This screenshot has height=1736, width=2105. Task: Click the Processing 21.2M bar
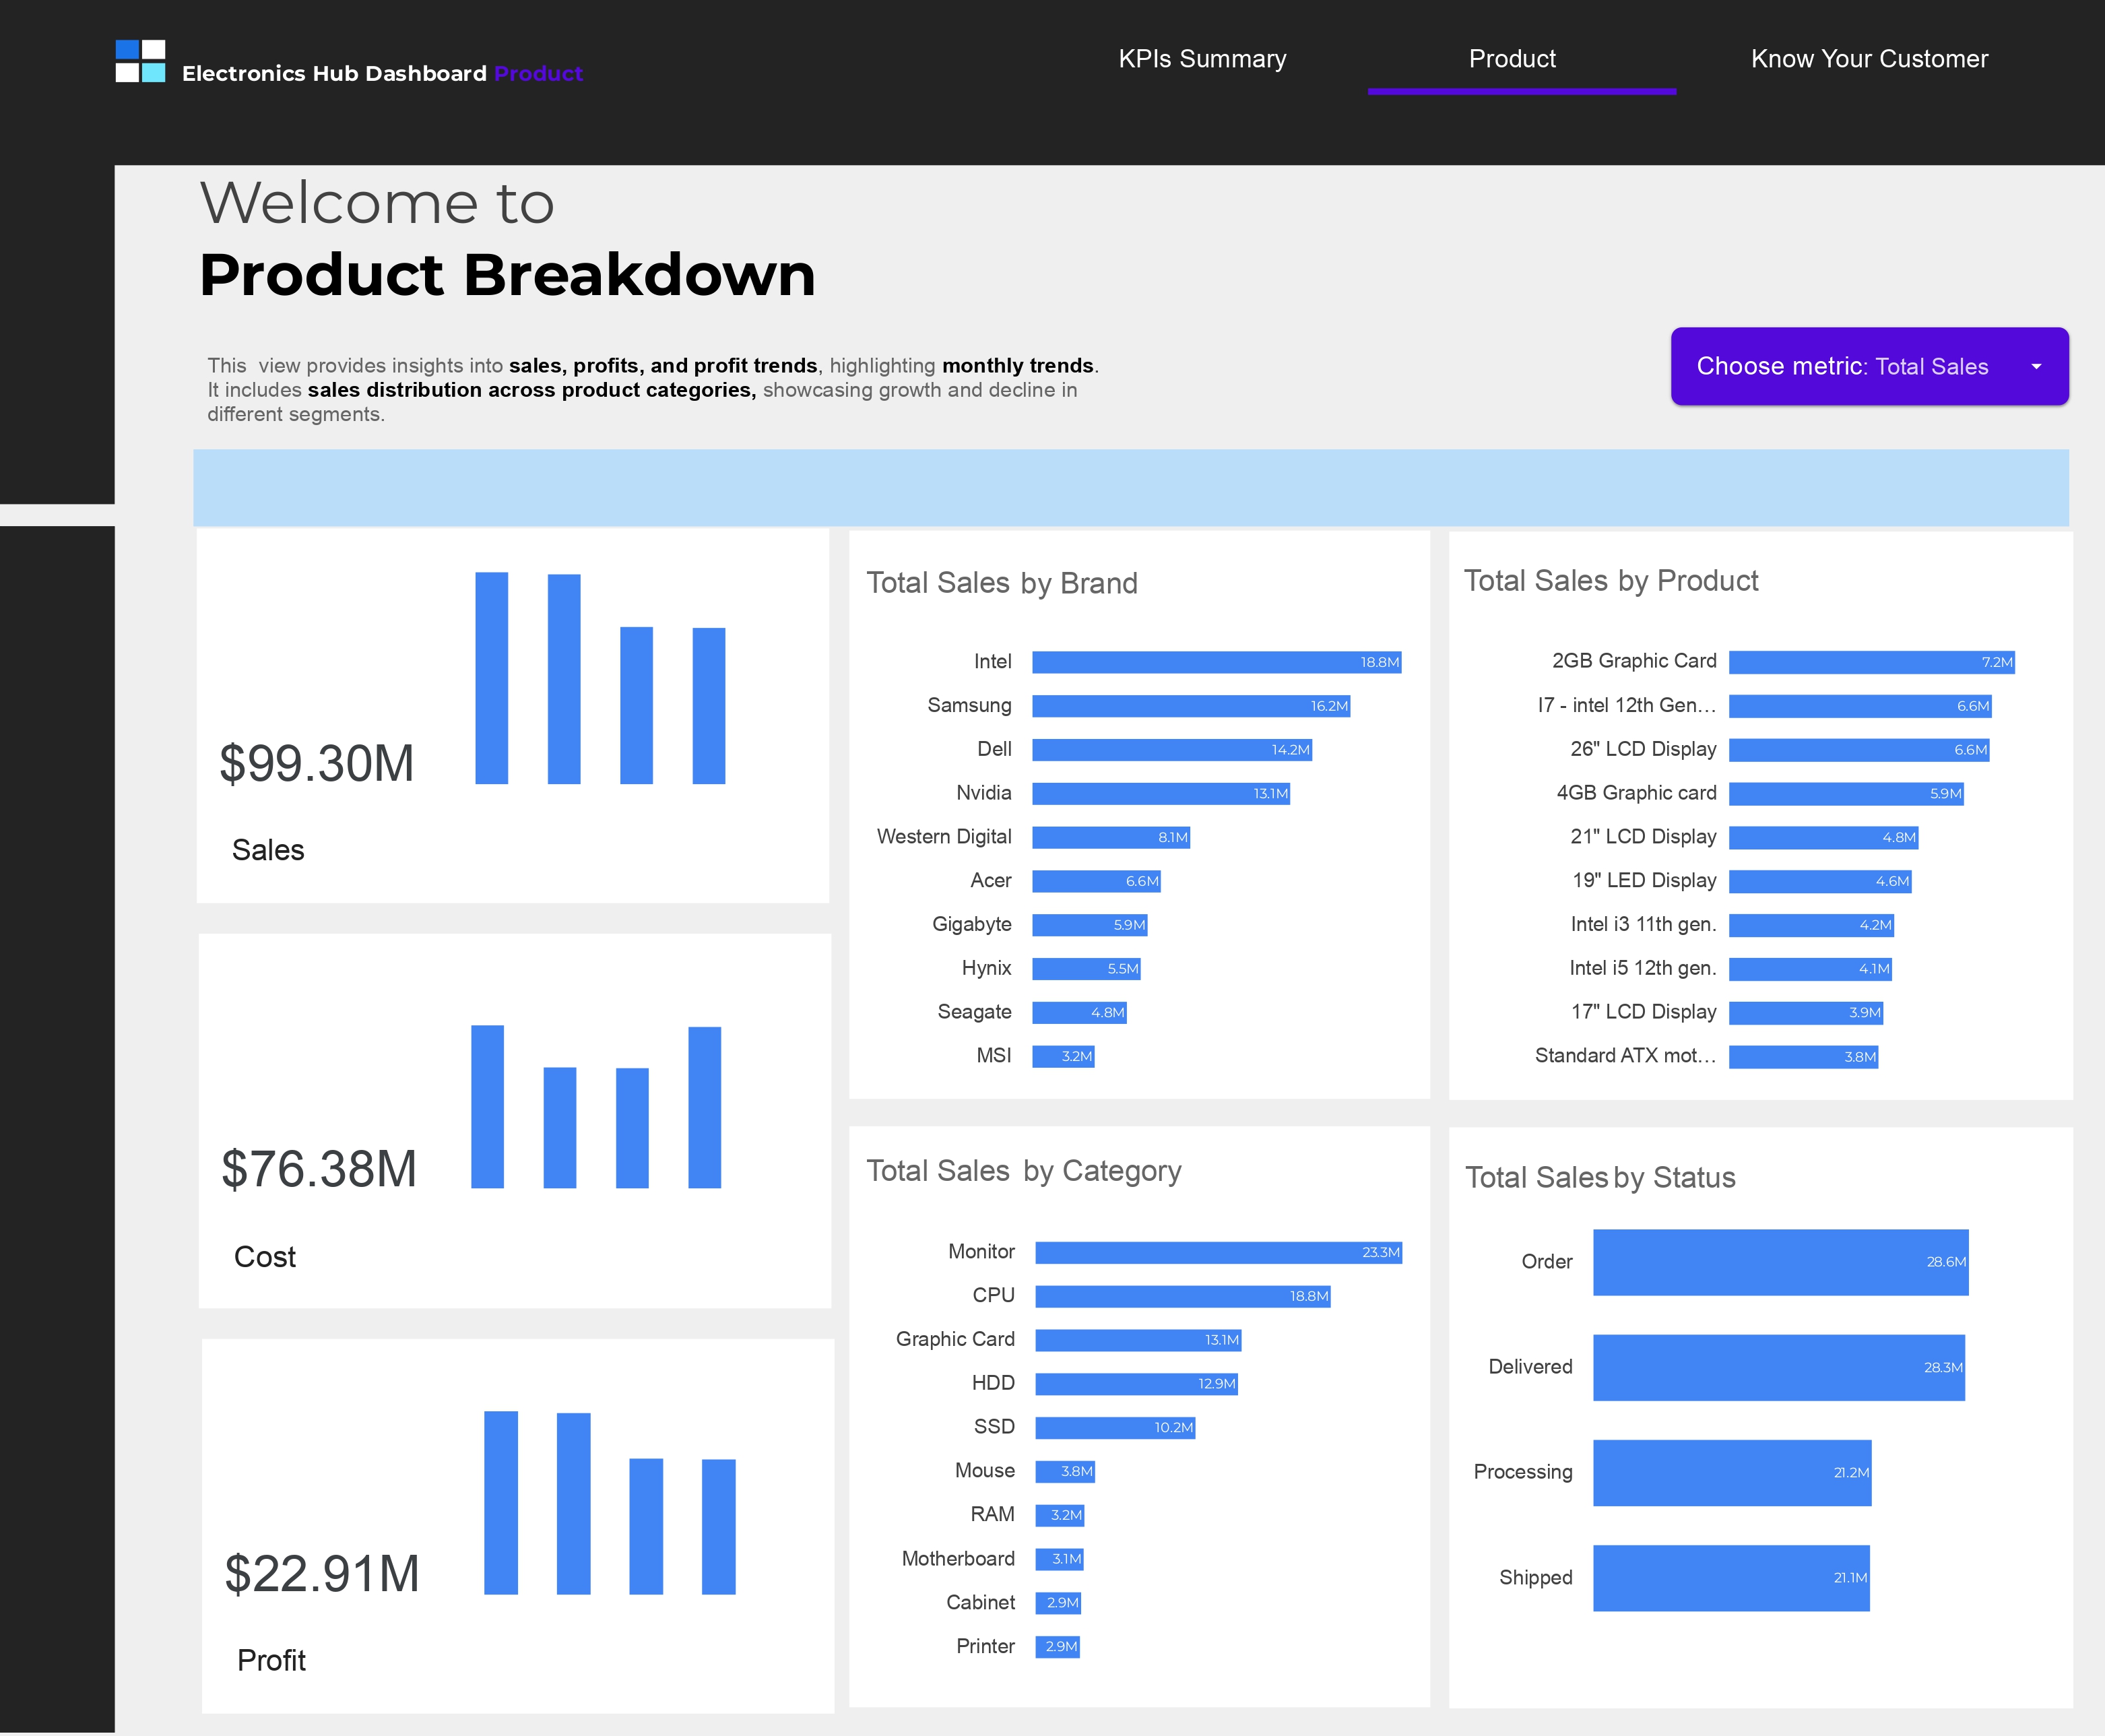click(x=1732, y=1473)
